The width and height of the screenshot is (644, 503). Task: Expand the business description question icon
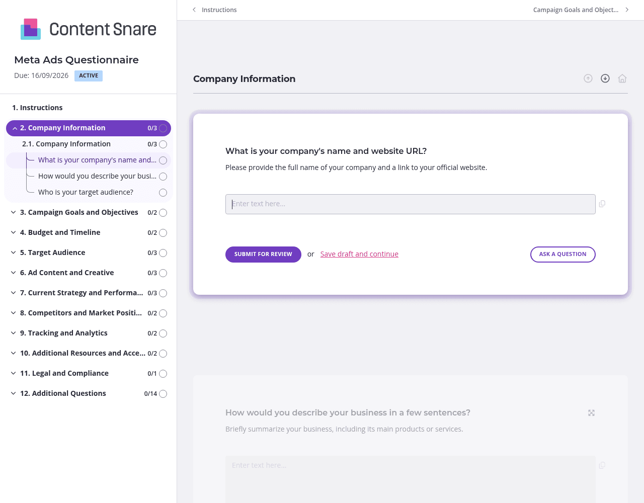pyautogui.click(x=592, y=413)
